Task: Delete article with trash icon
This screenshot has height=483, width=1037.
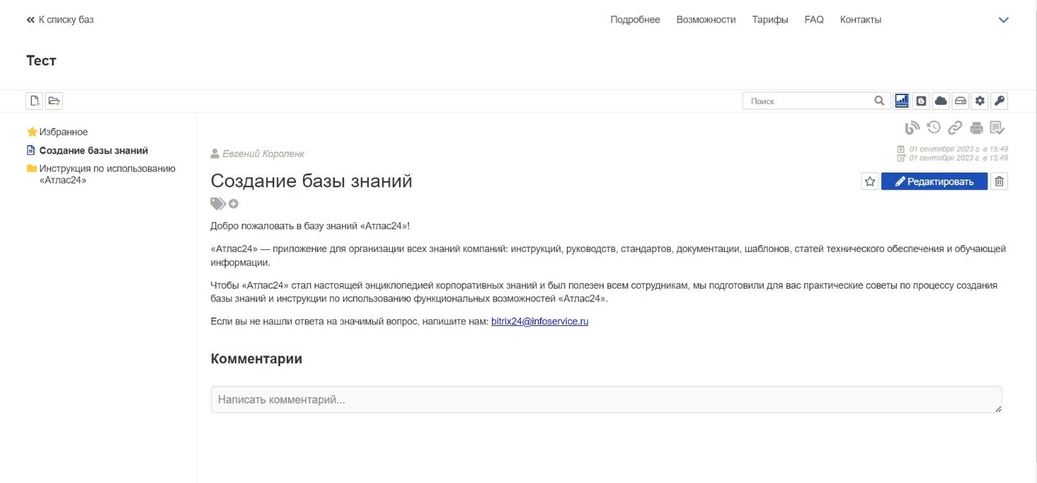Action: [x=999, y=182]
